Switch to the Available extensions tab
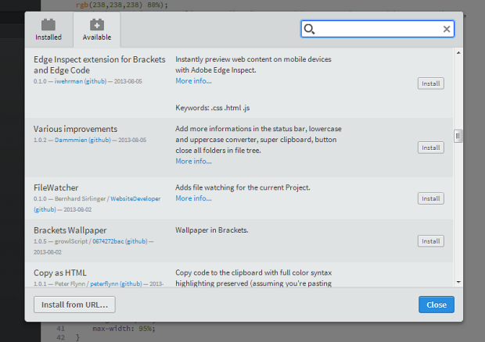 coord(96,30)
